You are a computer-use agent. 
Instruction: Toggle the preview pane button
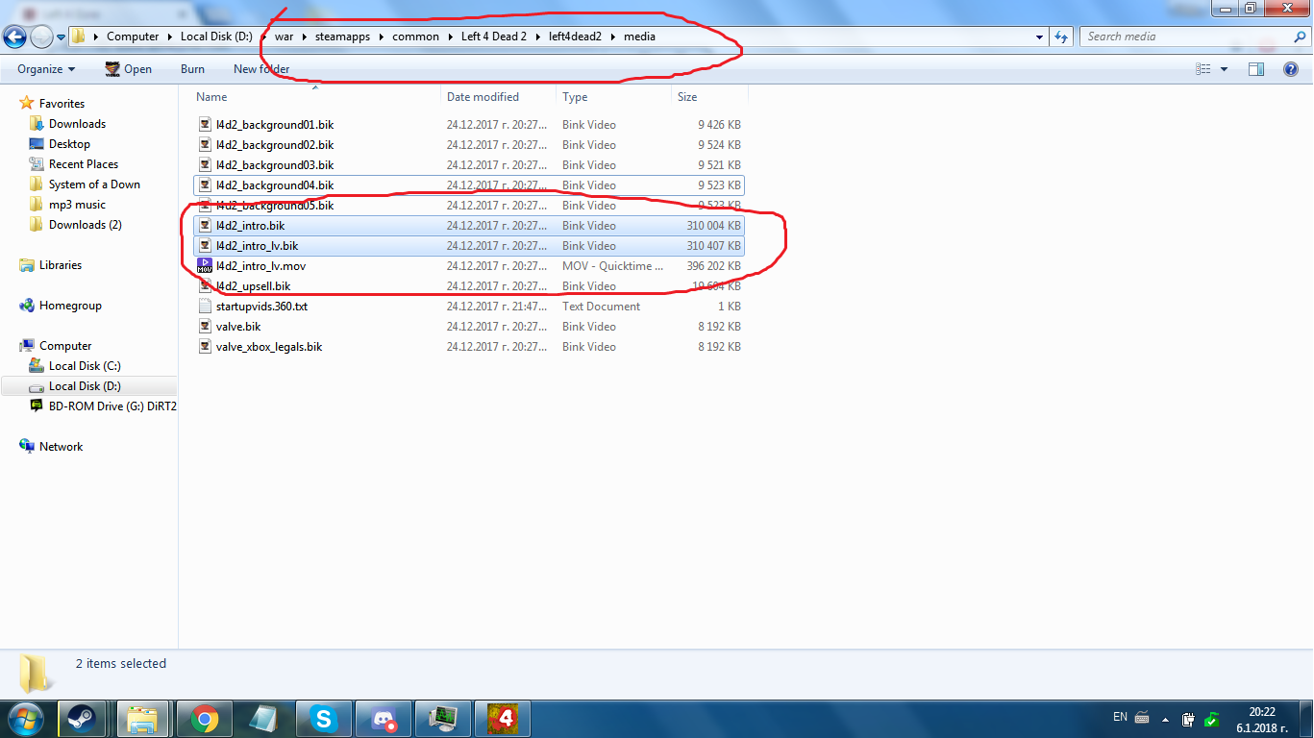click(x=1256, y=69)
